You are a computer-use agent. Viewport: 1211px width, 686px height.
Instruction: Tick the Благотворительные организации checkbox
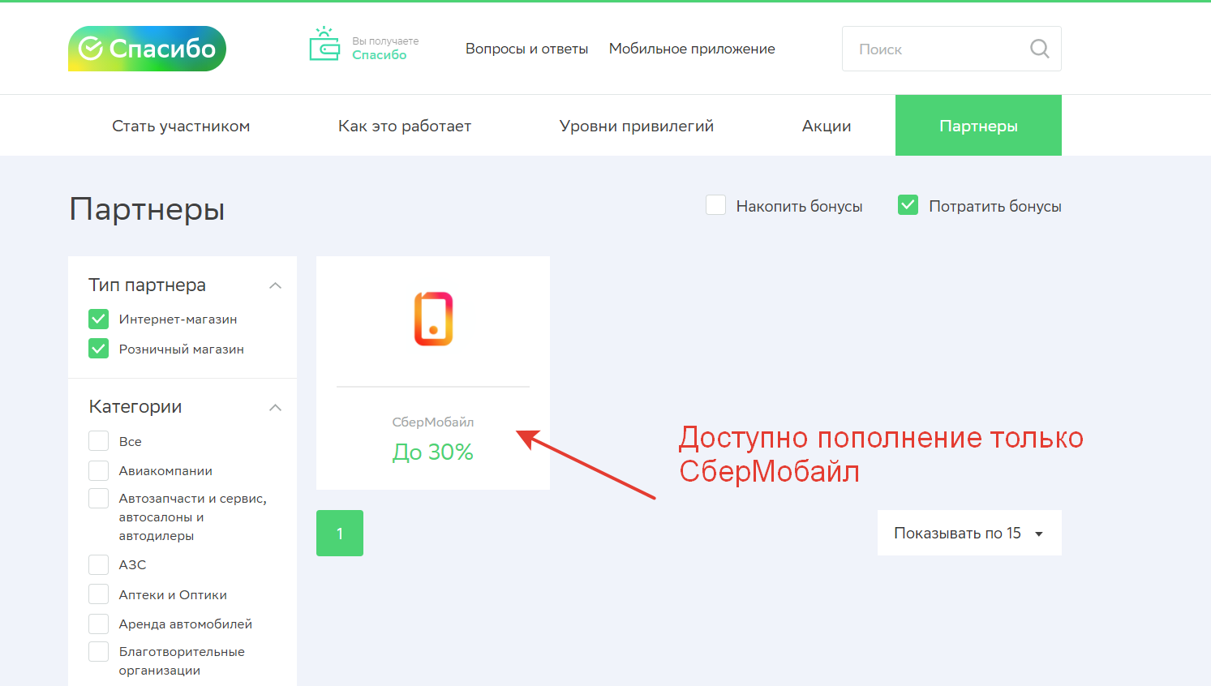tap(98, 651)
